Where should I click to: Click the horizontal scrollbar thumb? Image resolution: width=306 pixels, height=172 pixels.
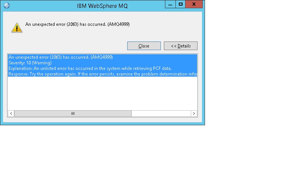click(73, 113)
